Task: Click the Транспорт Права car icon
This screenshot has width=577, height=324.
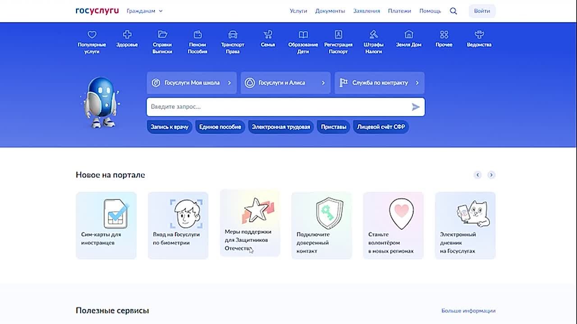Action: pos(233,35)
